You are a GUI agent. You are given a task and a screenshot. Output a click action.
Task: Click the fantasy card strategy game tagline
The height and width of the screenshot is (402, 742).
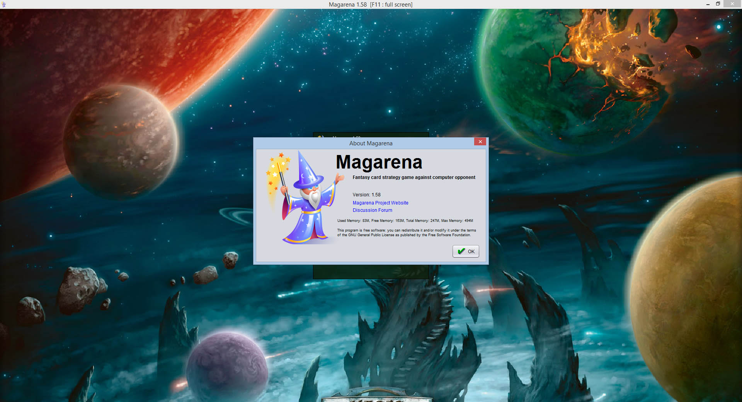point(414,177)
